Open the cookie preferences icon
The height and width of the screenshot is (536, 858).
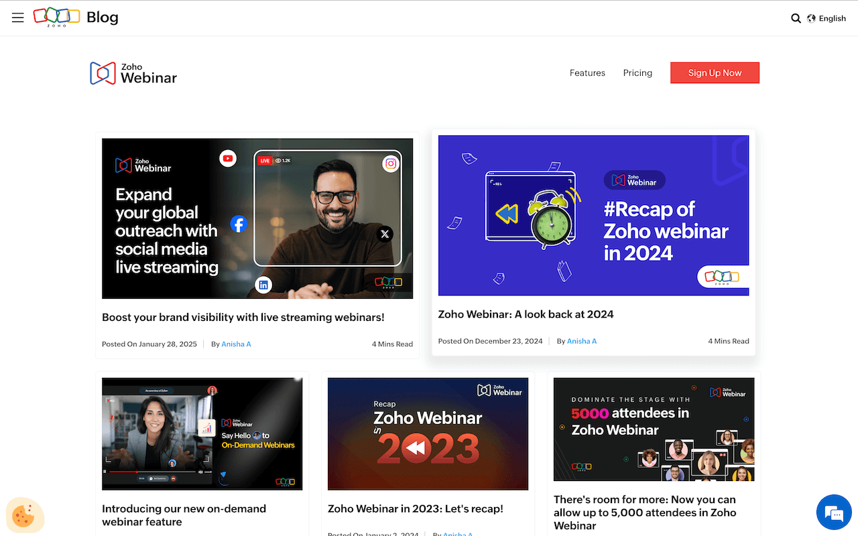25,515
